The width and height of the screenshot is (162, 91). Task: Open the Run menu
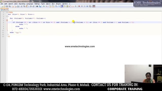click(x=53, y=4)
